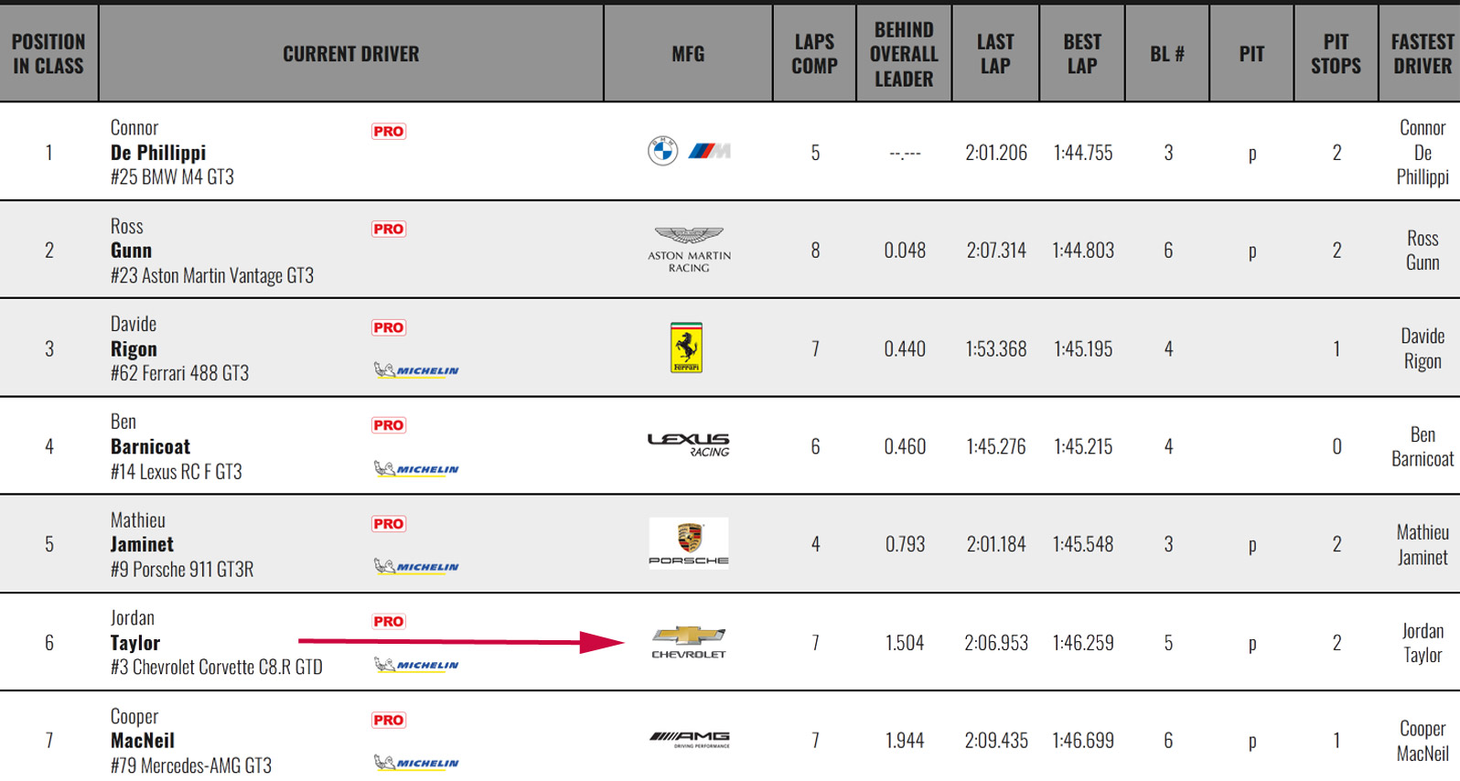Screen dimensions: 1460x781
Task: Click the 1:44.755 best lap time
Action: [1083, 153]
